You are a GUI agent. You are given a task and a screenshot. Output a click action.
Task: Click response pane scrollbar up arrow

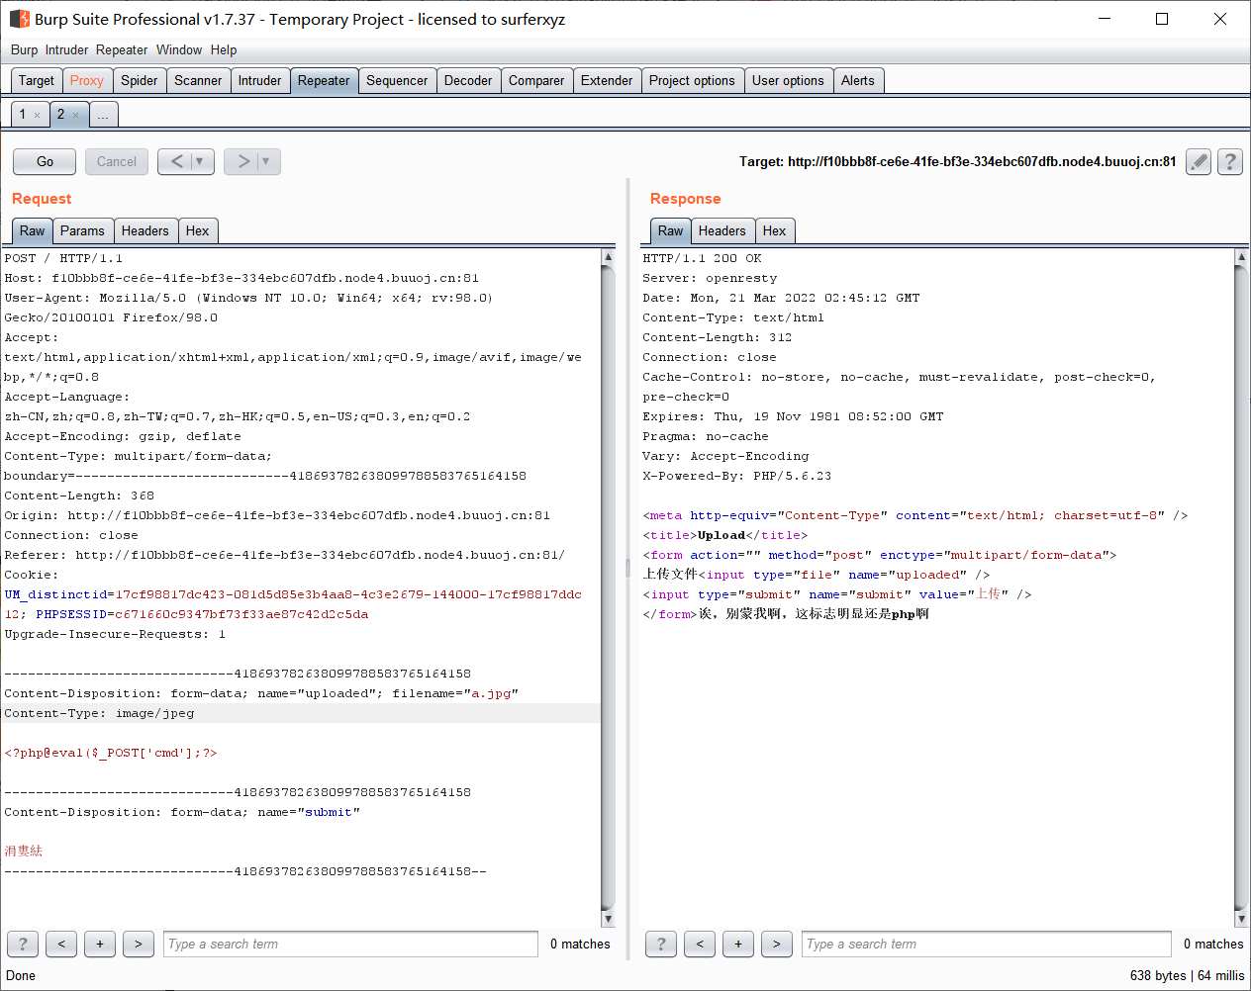[x=1241, y=257]
